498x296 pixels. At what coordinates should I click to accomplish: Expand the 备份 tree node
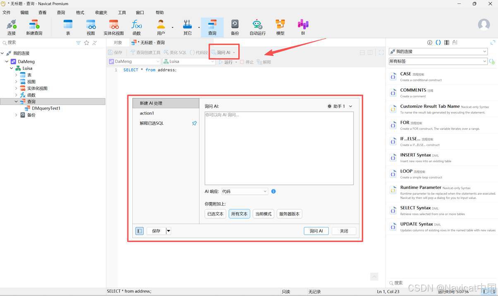(x=17, y=115)
